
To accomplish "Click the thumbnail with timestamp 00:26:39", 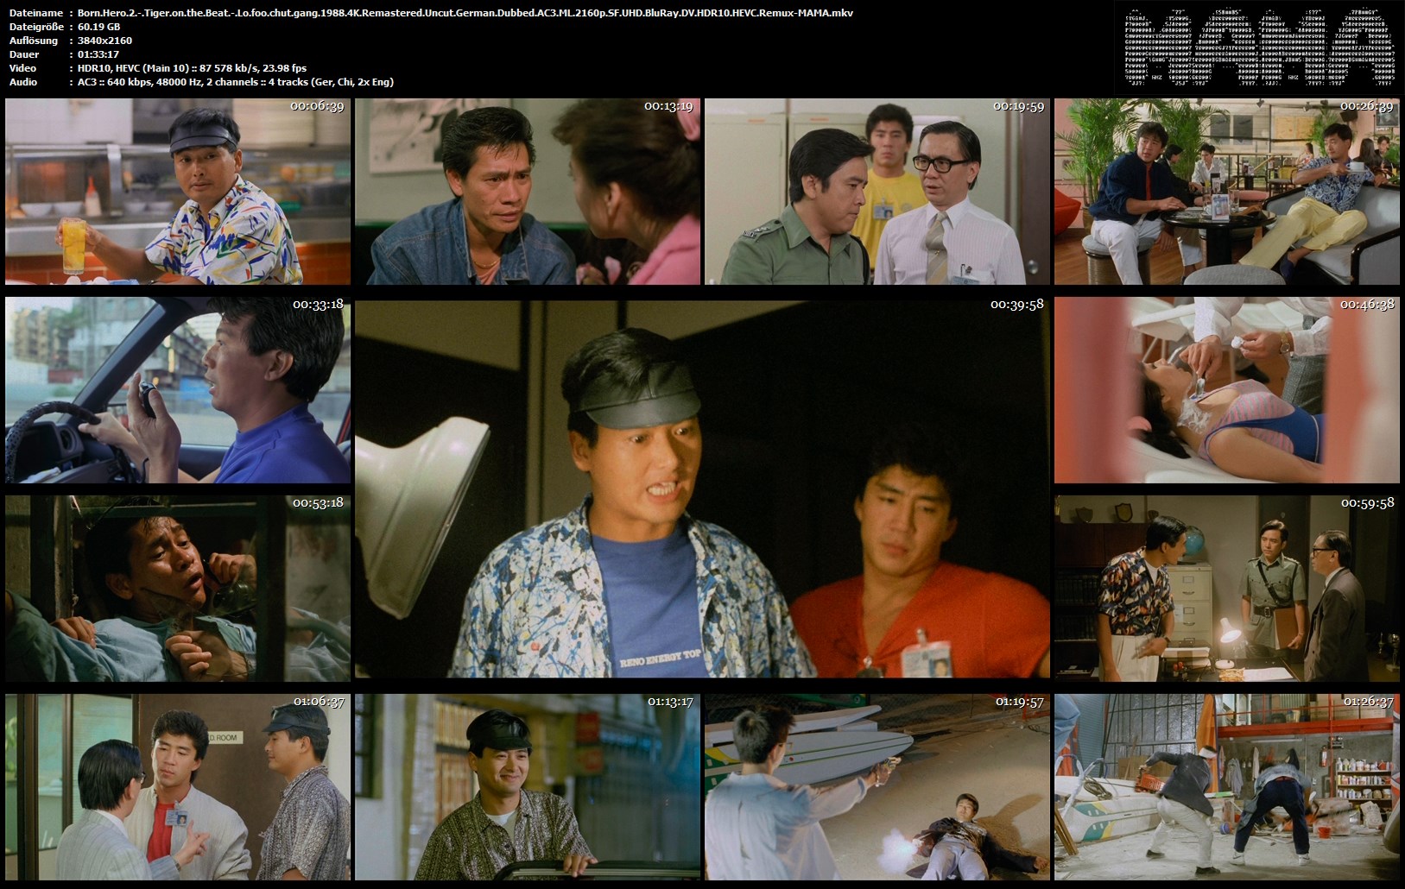I will (x=1227, y=192).
